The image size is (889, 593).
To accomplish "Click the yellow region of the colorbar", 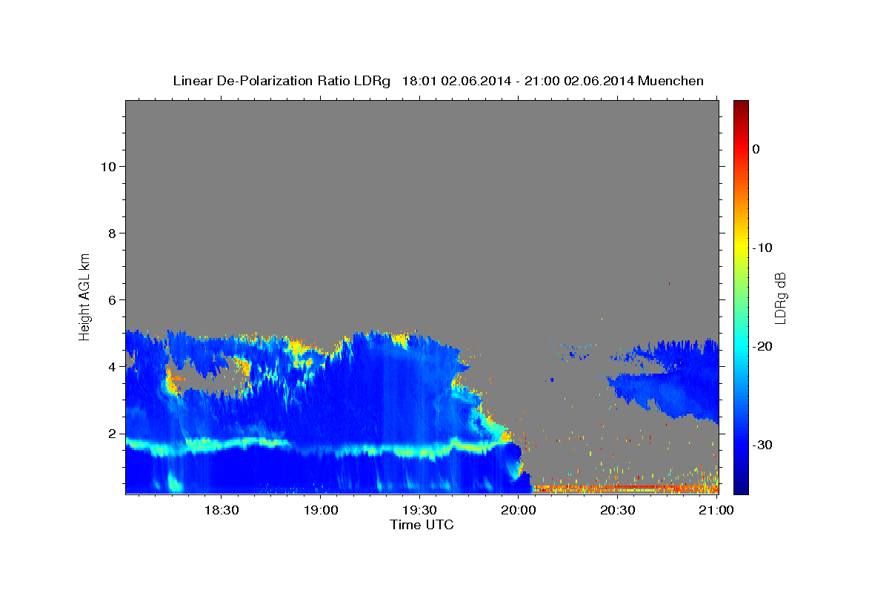I will coord(741,245).
